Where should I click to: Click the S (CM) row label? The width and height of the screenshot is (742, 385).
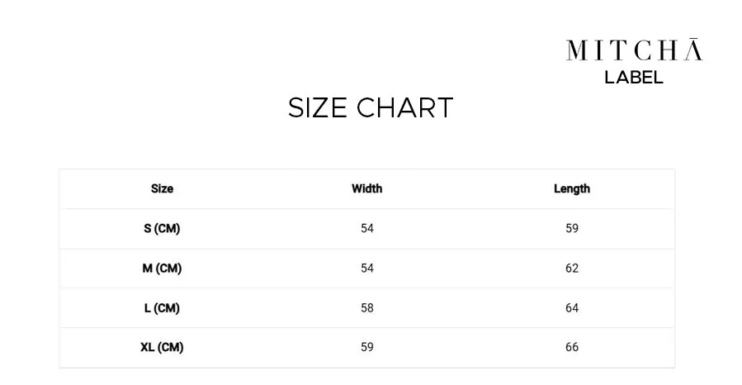(162, 228)
